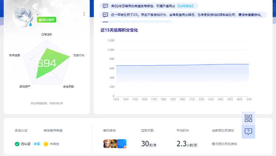This screenshot has width=276, height=156.
Task: Click the 游戏资产 radar label
Action: 25,86
